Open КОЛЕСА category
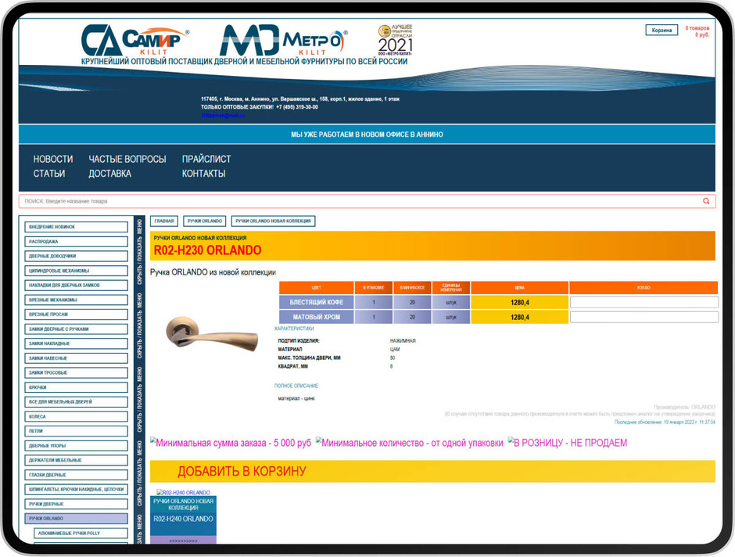This screenshot has width=735, height=557. 76,416
